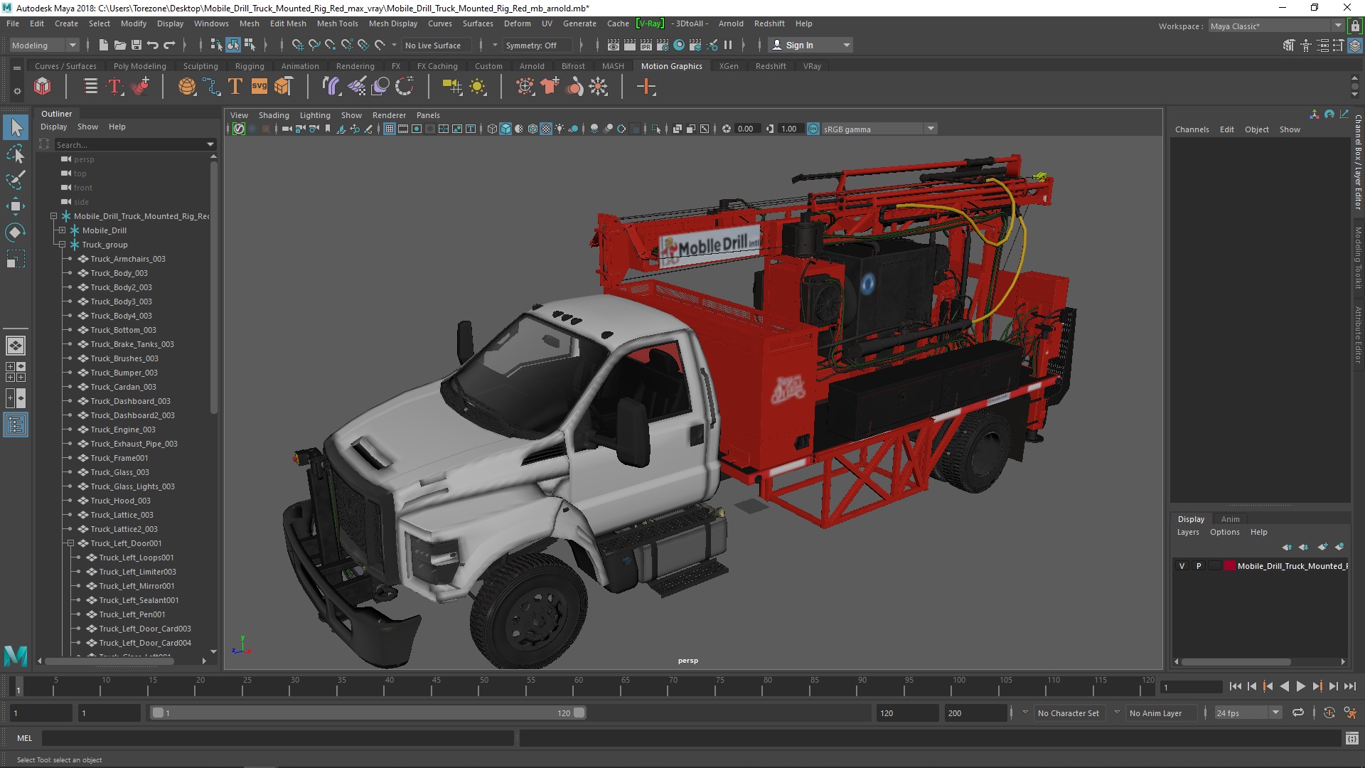Switch to the Anim layer tab

(x=1230, y=519)
